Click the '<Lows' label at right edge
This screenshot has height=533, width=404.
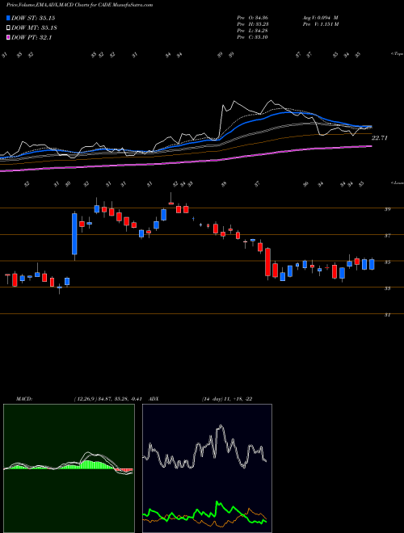[x=397, y=183]
